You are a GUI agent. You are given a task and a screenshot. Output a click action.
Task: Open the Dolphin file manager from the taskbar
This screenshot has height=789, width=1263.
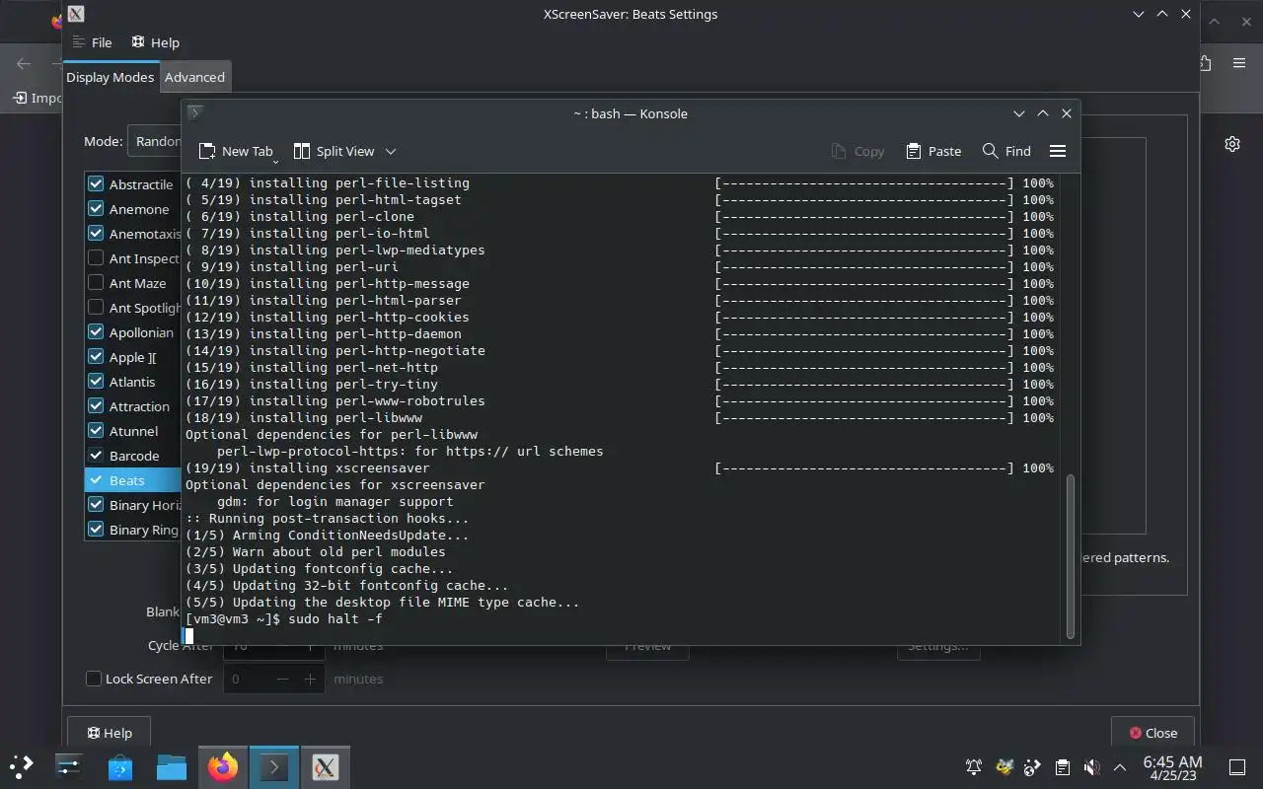[x=172, y=766]
